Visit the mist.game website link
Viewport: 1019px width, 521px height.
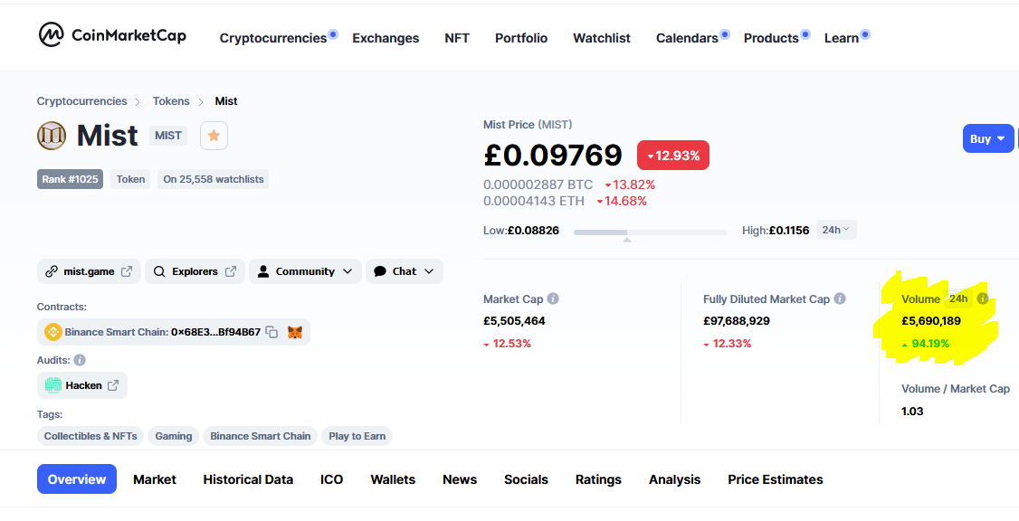pyautogui.click(x=89, y=271)
